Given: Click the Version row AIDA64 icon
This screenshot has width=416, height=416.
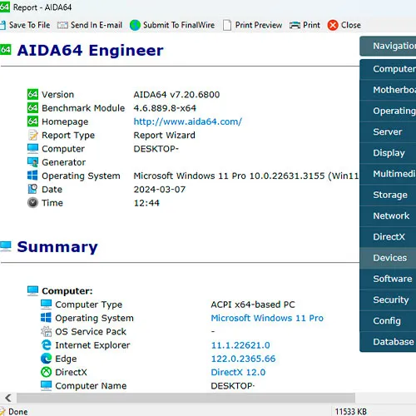Looking at the screenshot, I should (x=32, y=94).
